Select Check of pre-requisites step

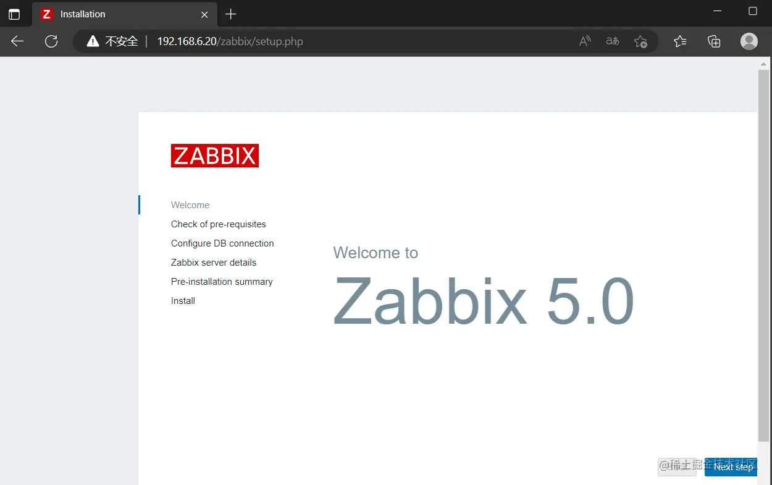point(219,224)
